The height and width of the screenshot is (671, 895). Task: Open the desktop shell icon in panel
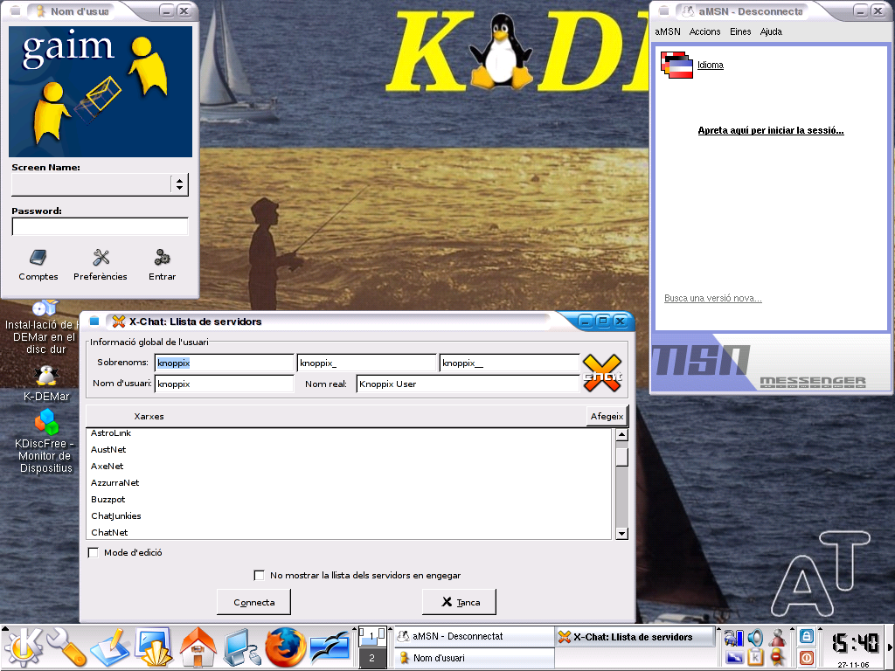pyautogui.click(x=153, y=647)
